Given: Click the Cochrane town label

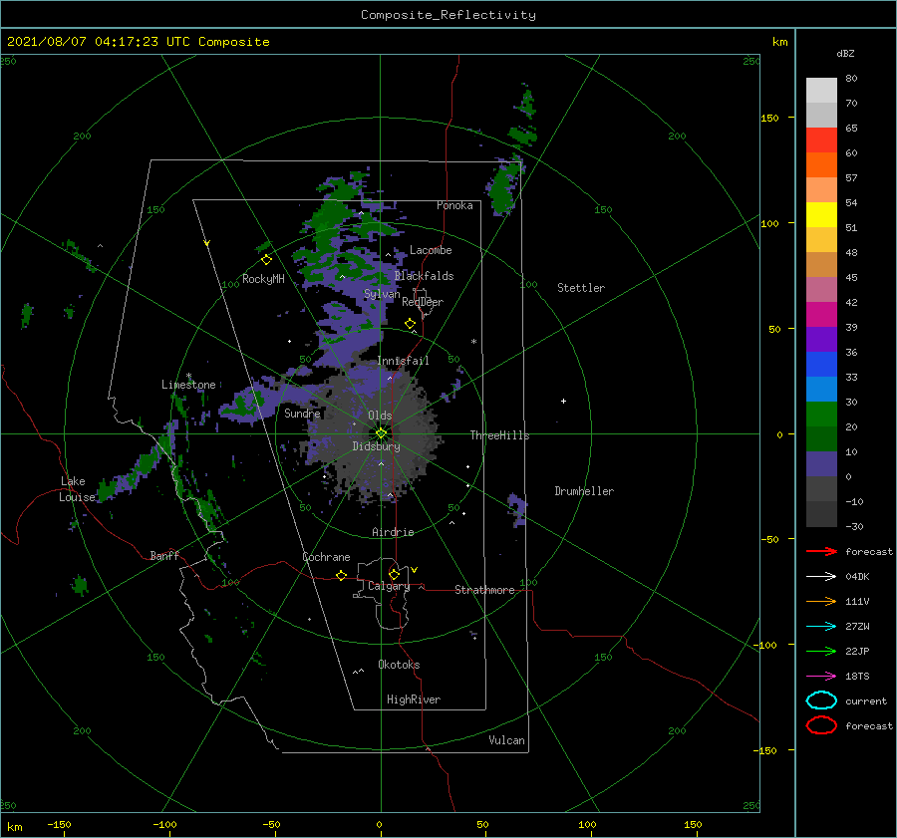Looking at the screenshot, I should (x=326, y=557).
